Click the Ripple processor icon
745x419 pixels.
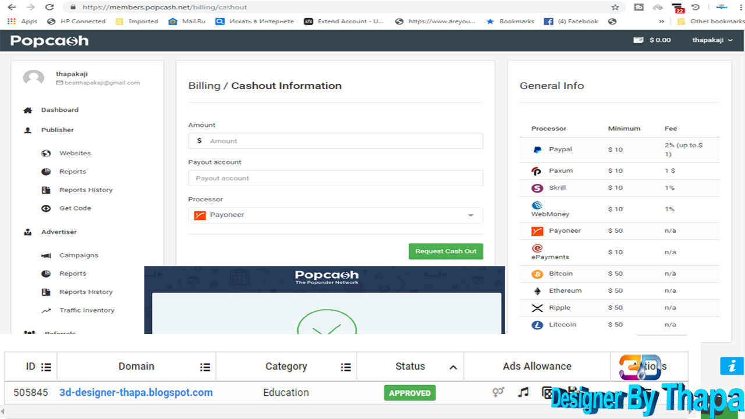(537, 308)
